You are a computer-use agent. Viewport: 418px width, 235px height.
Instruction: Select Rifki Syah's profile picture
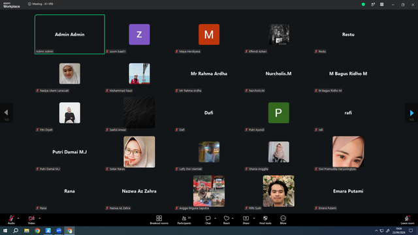point(279,191)
